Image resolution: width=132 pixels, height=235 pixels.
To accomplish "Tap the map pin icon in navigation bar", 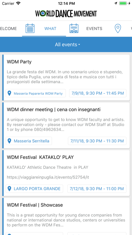I will [x=118, y=29].
